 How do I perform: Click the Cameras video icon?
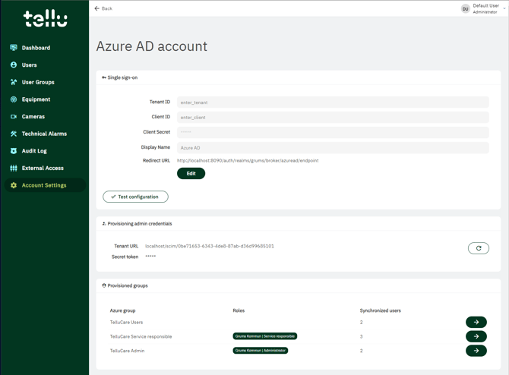pyautogui.click(x=14, y=116)
